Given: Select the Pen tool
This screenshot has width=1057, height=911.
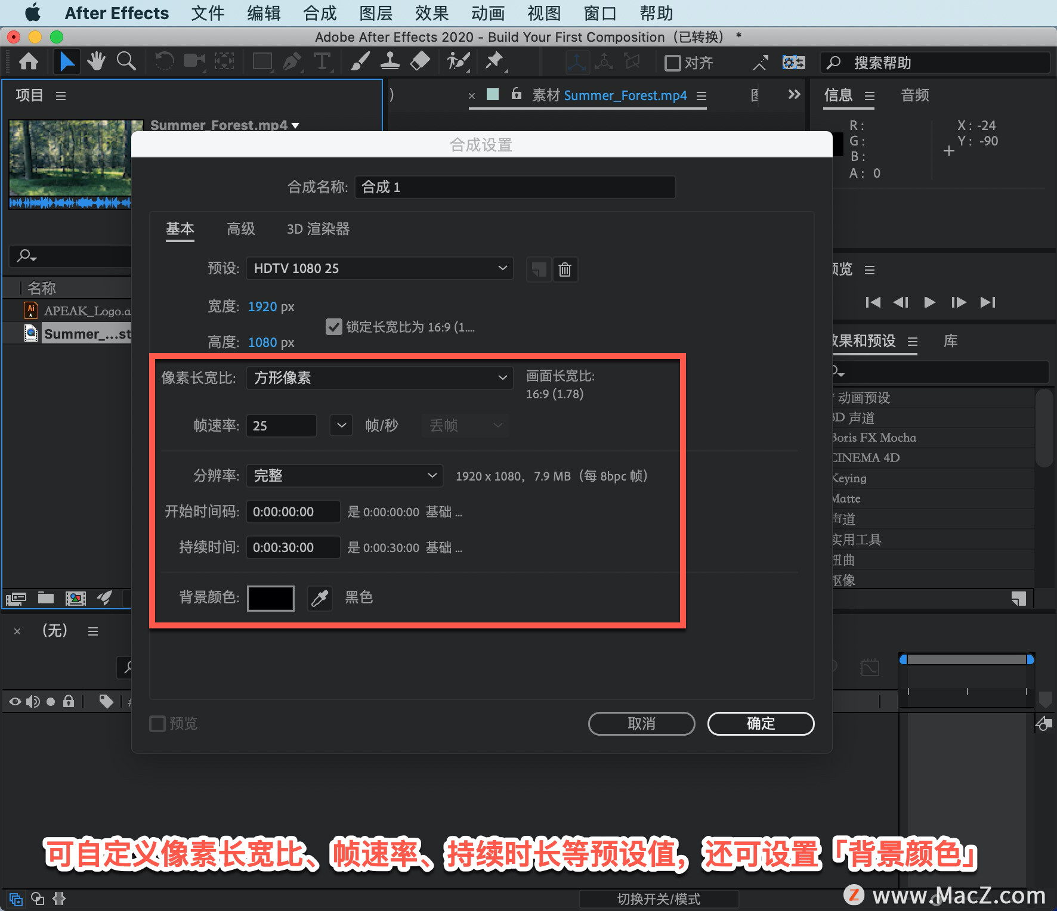Looking at the screenshot, I should (x=292, y=61).
